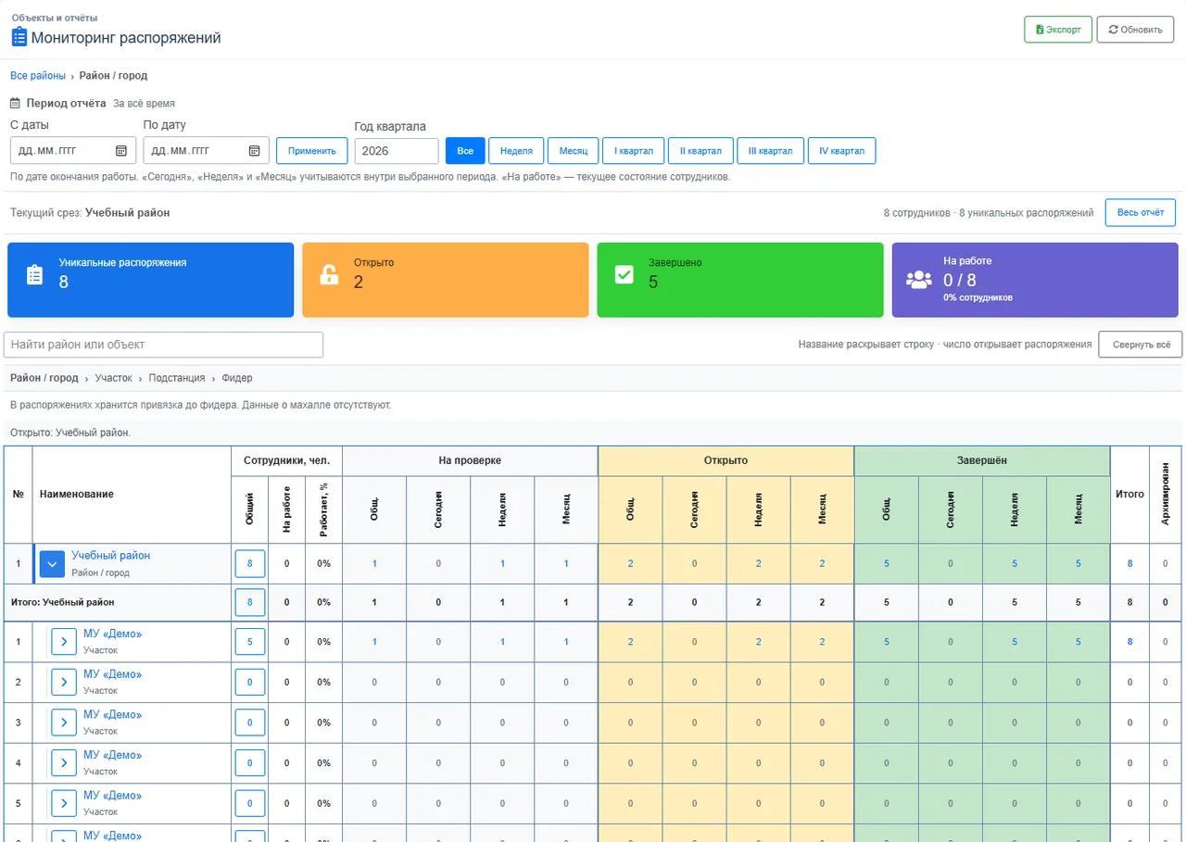The height and width of the screenshot is (842, 1186).
Task: Open the date picker in the С даты field
Action: pyautogui.click(x=121, y=151)
